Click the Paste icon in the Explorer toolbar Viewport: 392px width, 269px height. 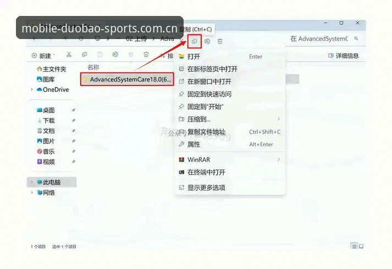point(100,54)
